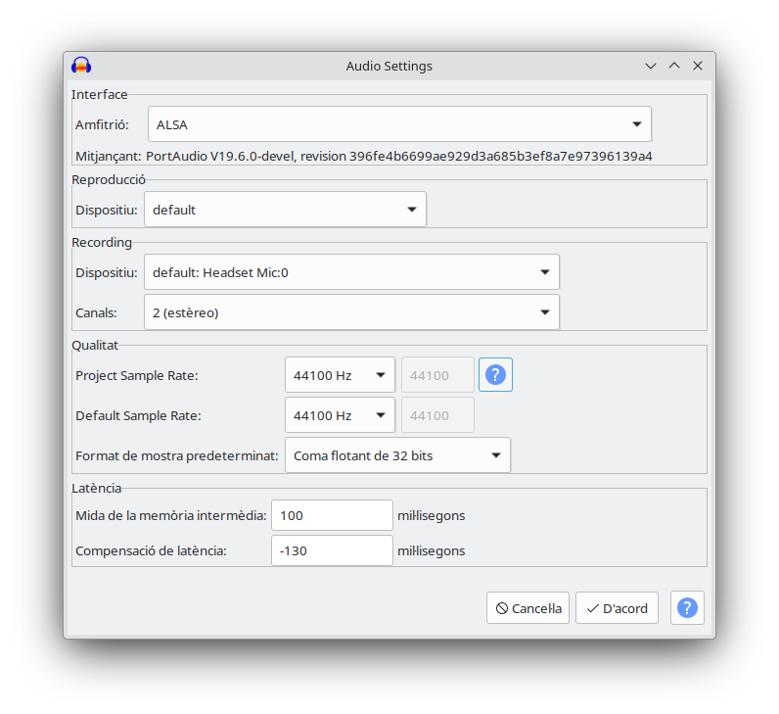Minimize the Audio Settings window
The width and height of the screenshot is (779, 714).
(651, 66)
